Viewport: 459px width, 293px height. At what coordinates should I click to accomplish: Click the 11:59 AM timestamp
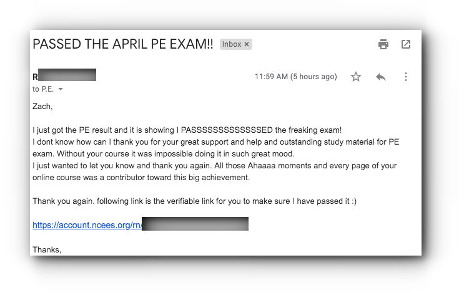[x=295, y=77]
